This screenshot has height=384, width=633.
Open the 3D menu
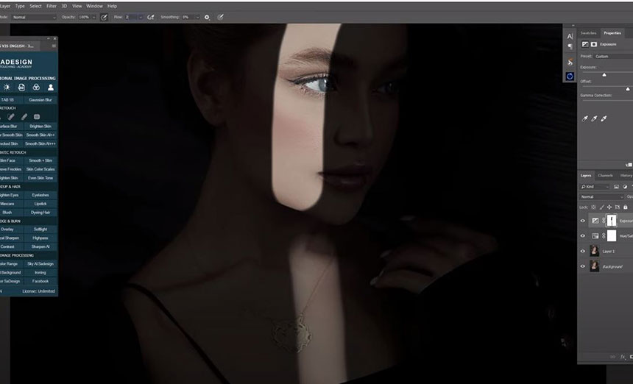(x=64, y=6)
